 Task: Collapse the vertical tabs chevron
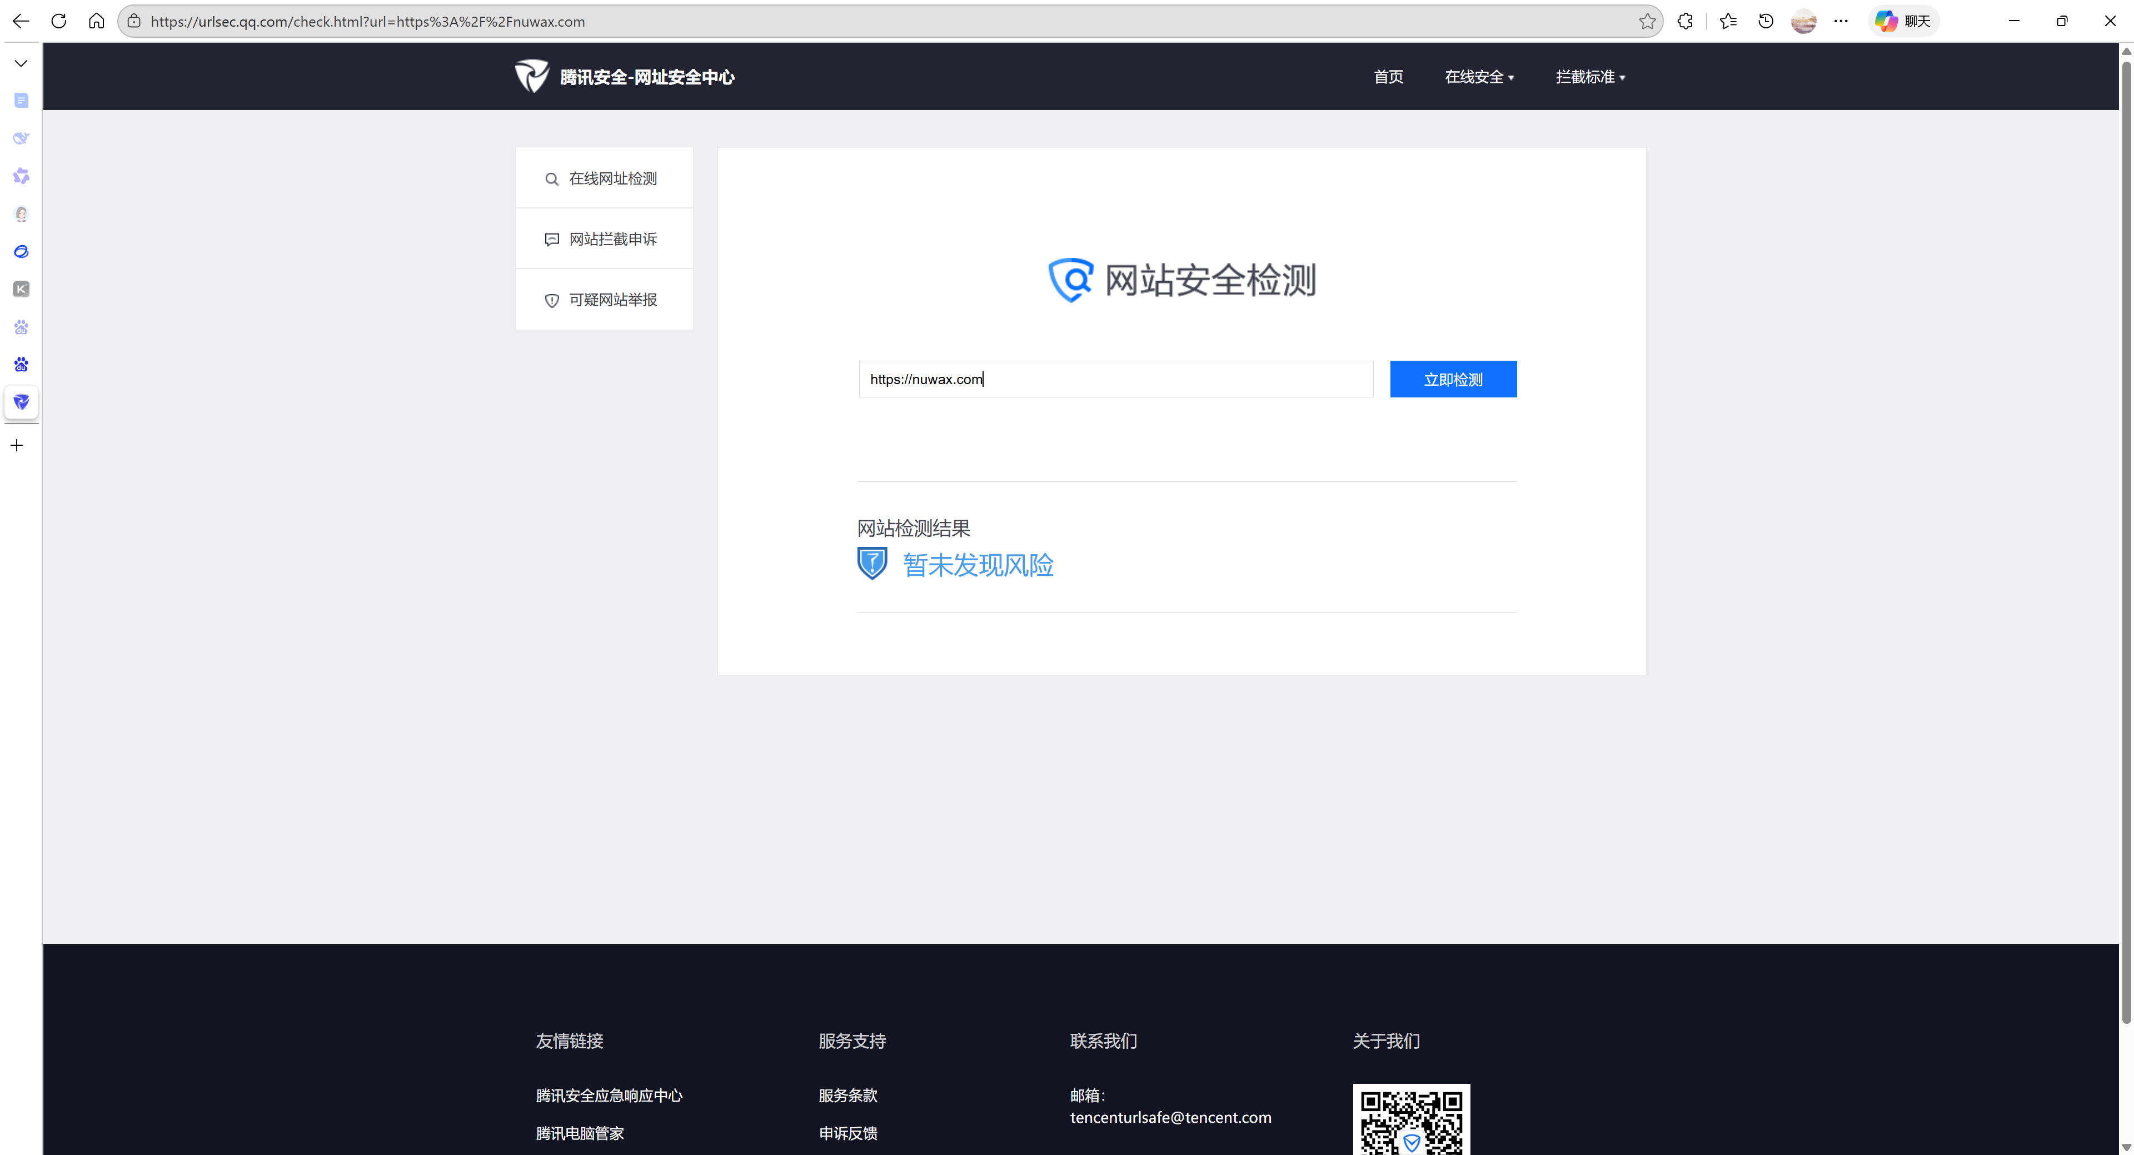tap(21, 63)
